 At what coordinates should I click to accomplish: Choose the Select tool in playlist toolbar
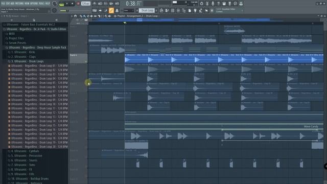click(x=102, y=16)
